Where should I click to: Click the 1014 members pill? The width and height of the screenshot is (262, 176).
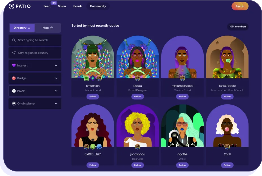coord(238,27)
